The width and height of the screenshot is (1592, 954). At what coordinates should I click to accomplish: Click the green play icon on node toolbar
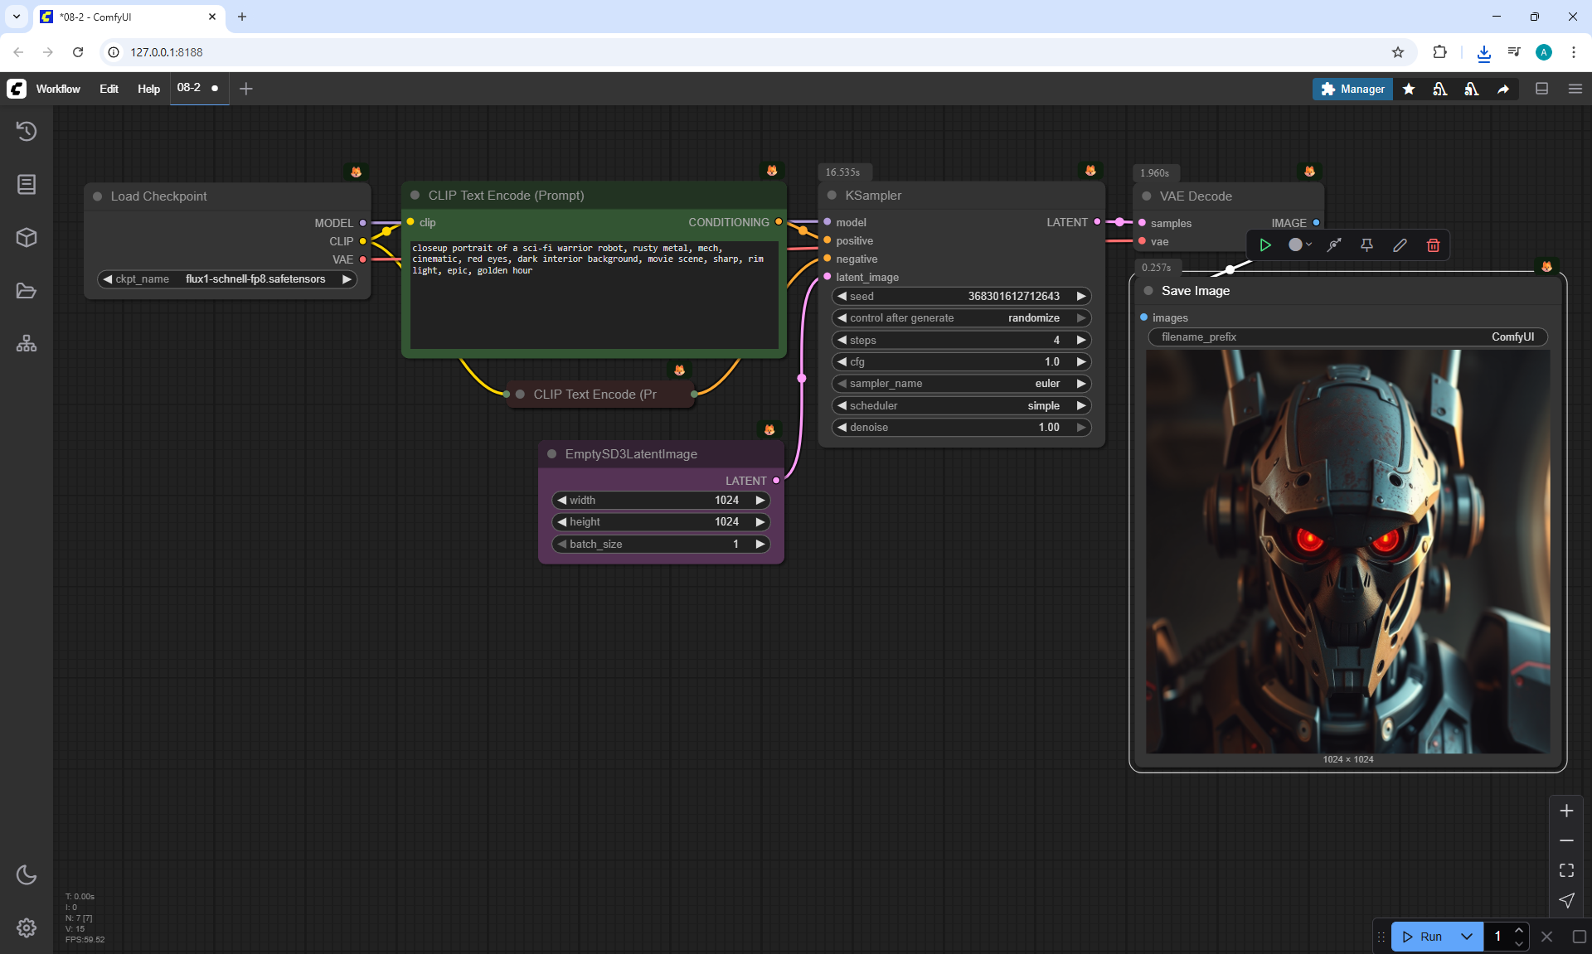(1265, 245)
